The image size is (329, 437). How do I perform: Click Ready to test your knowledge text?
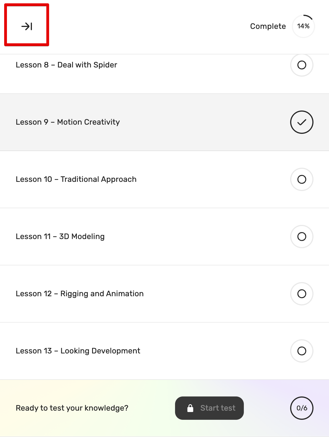coord(72,408)
